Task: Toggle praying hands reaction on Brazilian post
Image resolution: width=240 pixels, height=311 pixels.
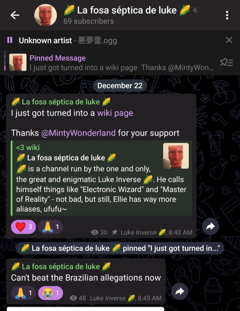Action: tap(24, 293)
